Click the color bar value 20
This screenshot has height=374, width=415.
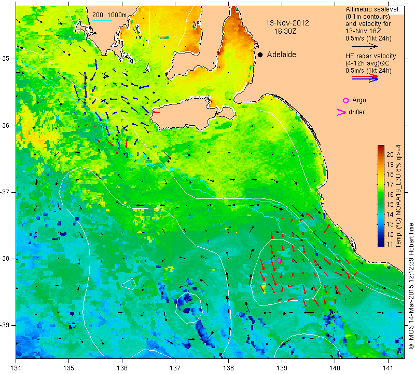(x=390, y=154)
